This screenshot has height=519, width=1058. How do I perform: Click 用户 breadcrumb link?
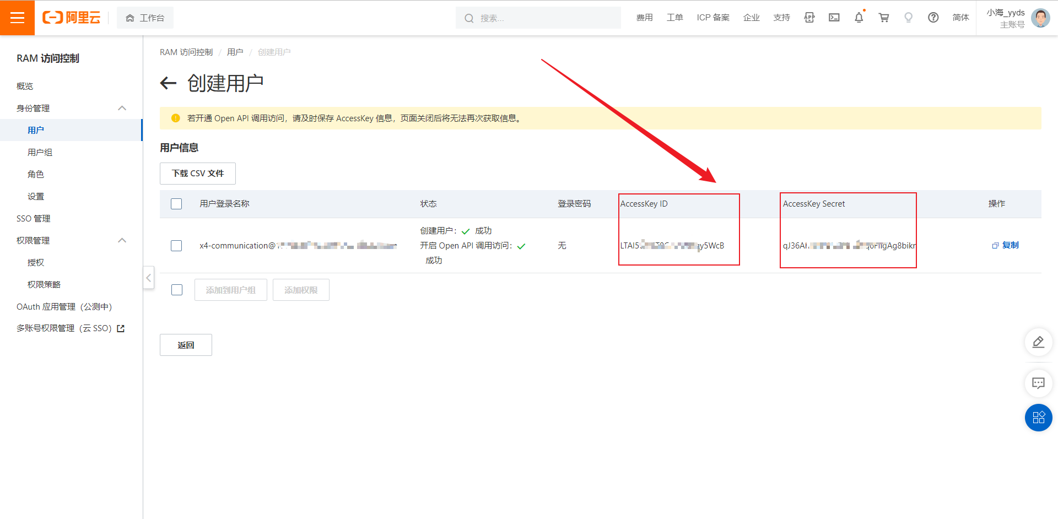[x=235, y=52]
